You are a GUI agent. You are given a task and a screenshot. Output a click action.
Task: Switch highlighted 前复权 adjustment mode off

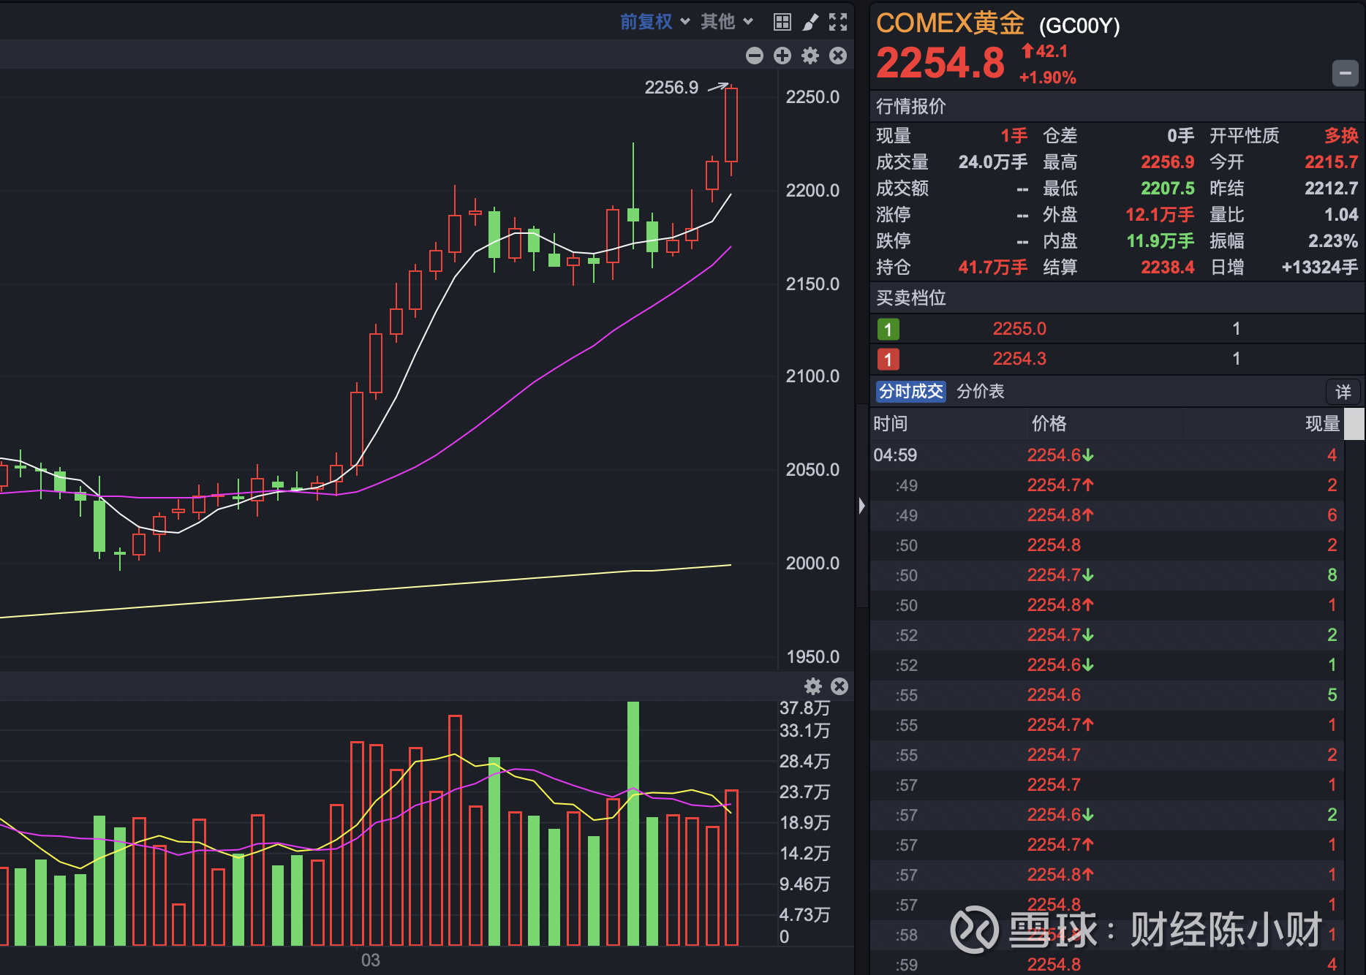pyautogui.click(x=646, y=21)
